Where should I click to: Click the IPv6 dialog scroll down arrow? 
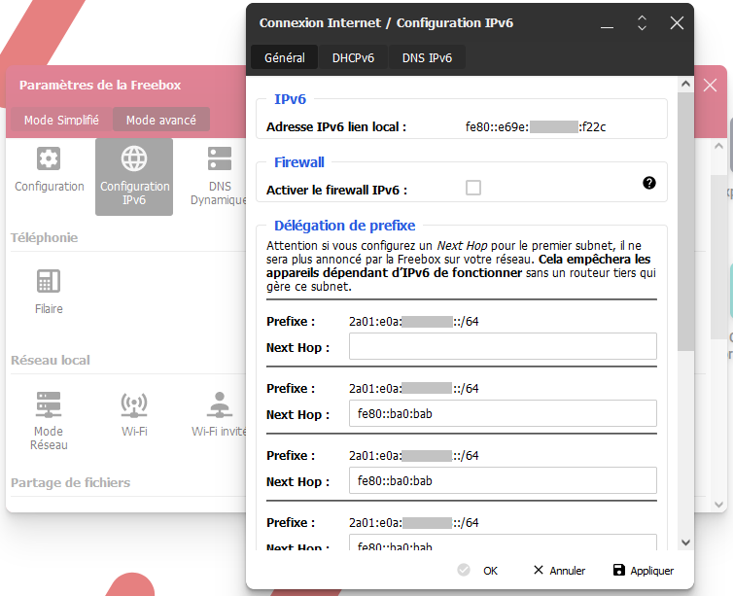point(685,543)
